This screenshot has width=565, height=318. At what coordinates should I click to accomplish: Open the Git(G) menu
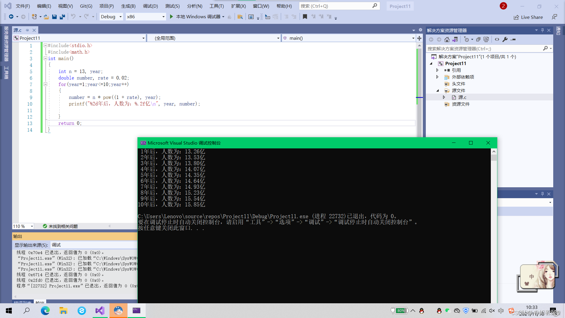[x=86, y=6]
